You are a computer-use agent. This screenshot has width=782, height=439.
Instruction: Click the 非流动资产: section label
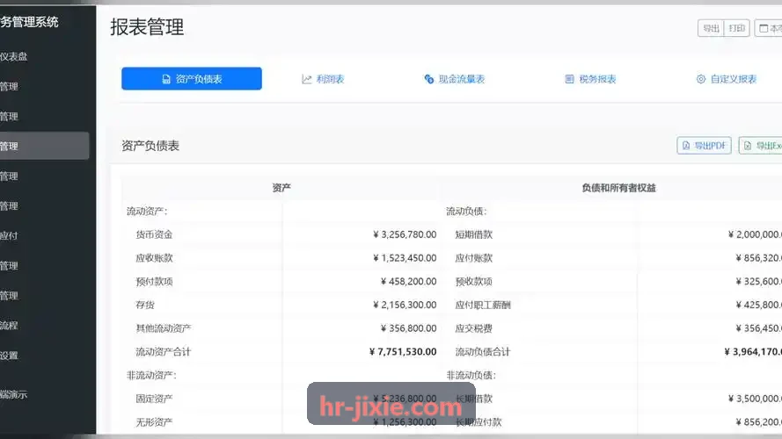point(151,375)
